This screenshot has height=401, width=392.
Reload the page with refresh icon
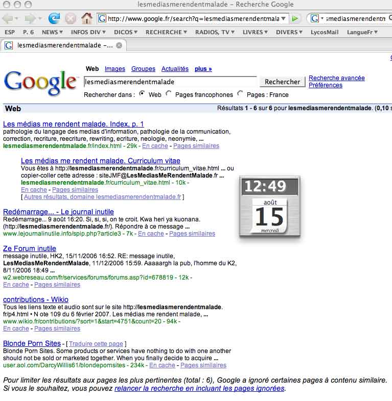[x=54, y=18]
